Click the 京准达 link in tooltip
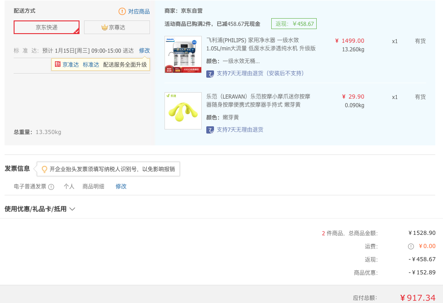The width and height of the screenshot is (443, 303). (70, 65)
